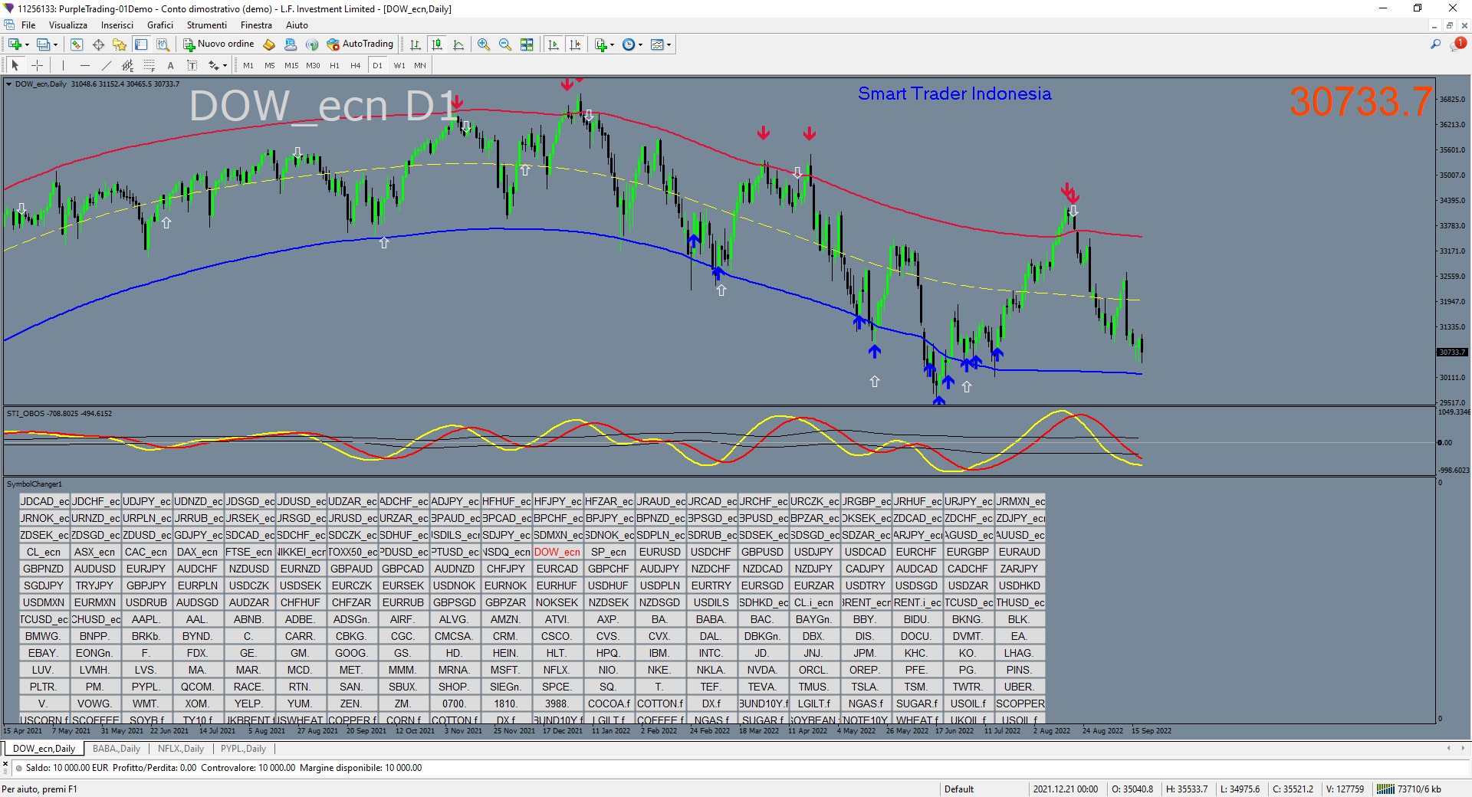Open the notifications alert icon
Image resolution: width=1472 pixels, height=797 pixels.
[1457, 44]
